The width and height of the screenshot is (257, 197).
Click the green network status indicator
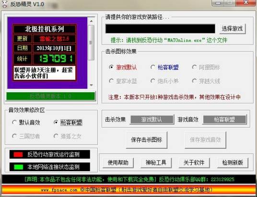coord(19,167)
